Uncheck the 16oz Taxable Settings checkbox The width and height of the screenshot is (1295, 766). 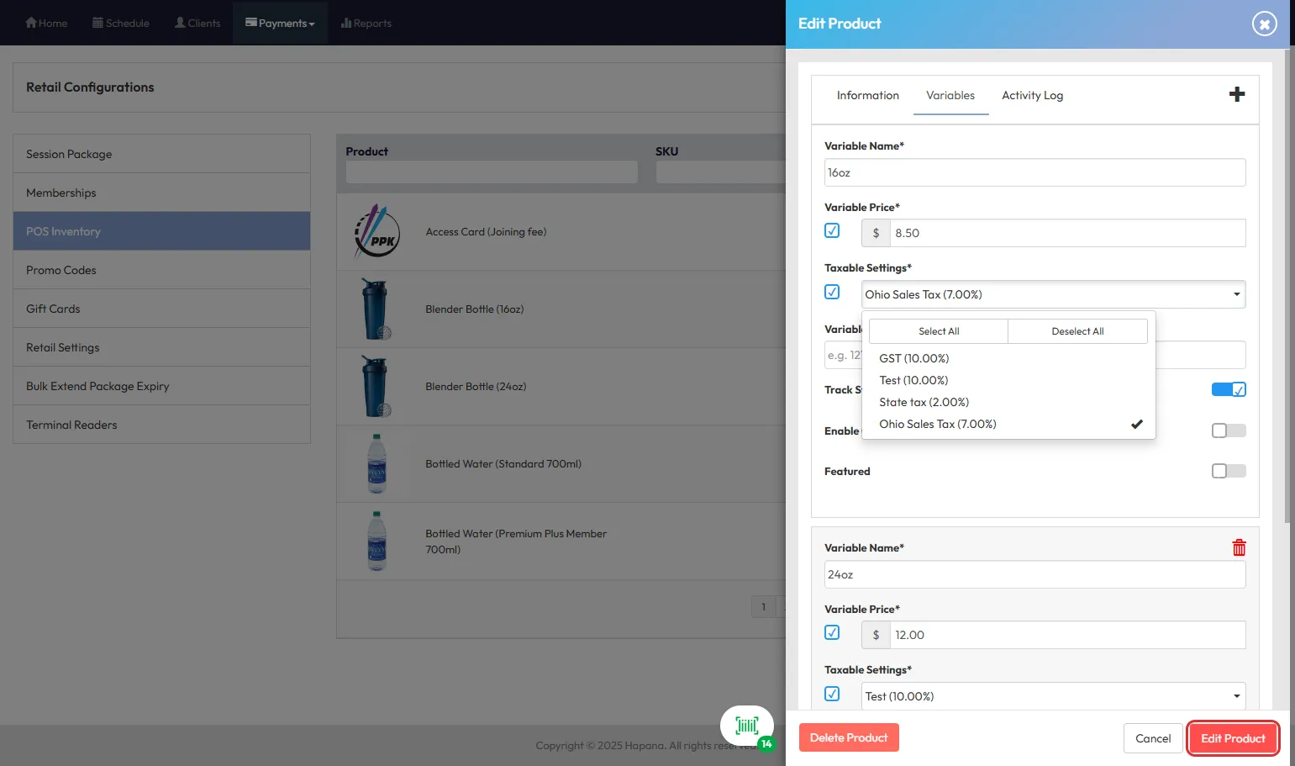click(832, 293)
